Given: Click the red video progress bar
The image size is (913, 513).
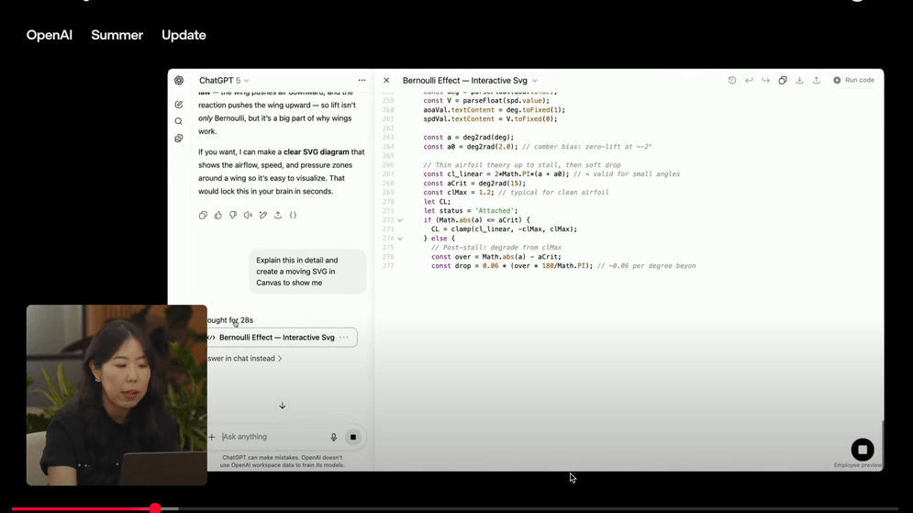Looking at the screenshot, I should tap(83, 508).
